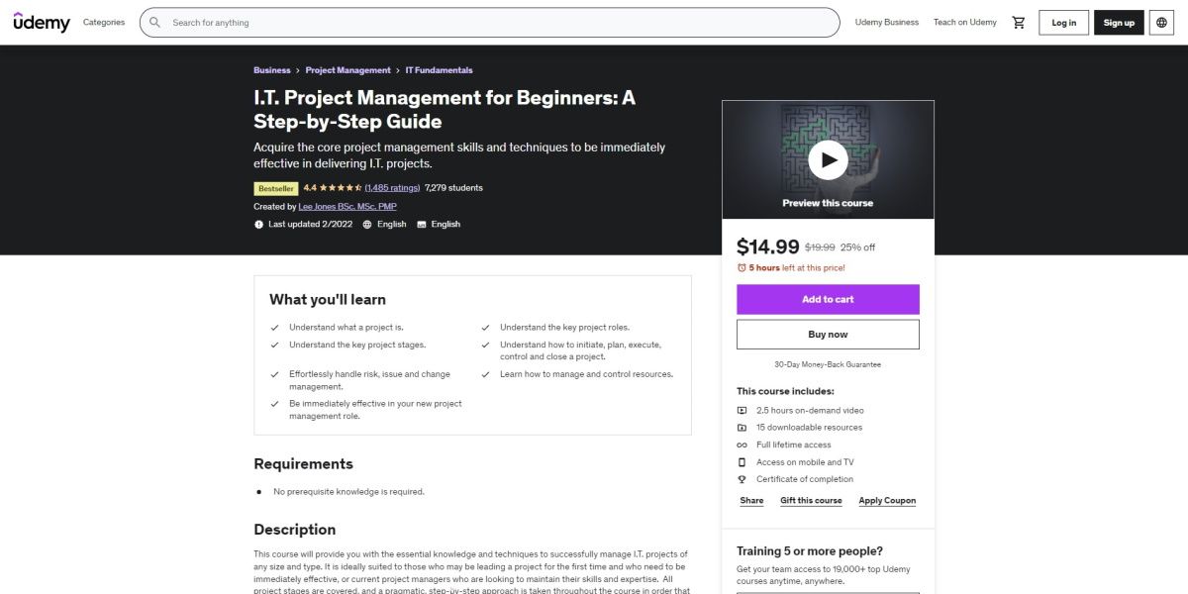Screen dimensions: 1188x594
Task: Go to Business breadcrumb
Action: click(x=272, y=70)
